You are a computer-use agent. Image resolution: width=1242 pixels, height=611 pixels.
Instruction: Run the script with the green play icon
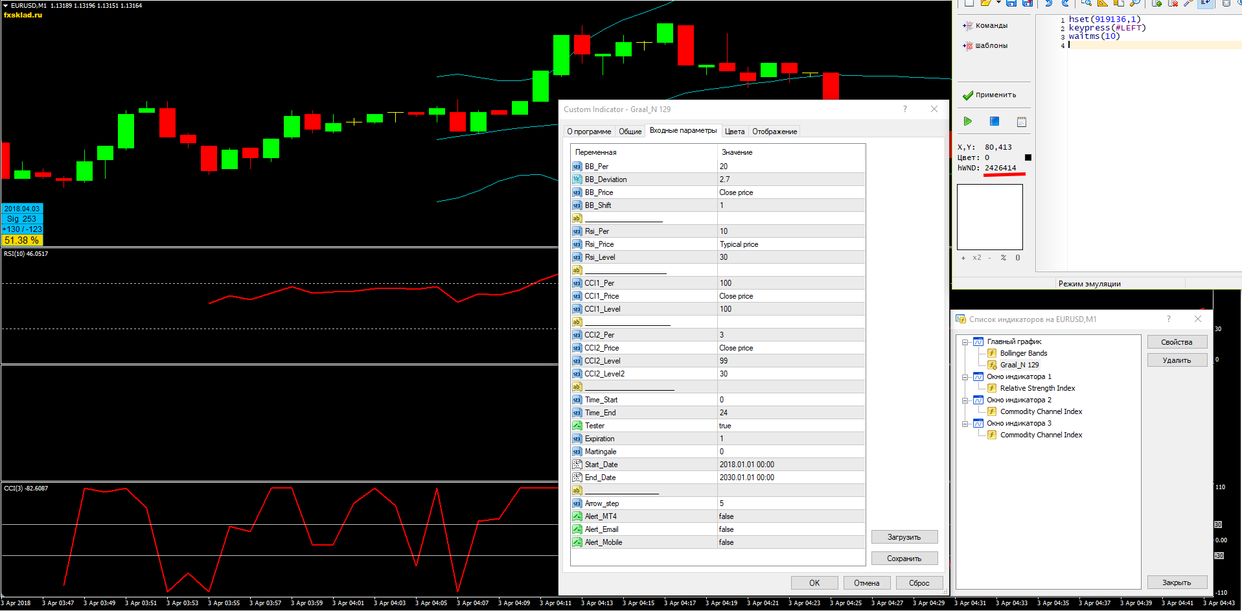(967, 121)
